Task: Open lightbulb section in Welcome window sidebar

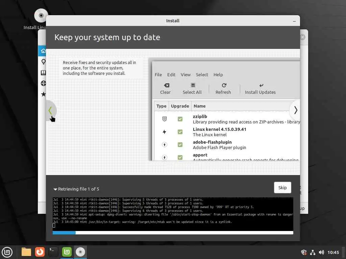Action: [x=44, y=62]
